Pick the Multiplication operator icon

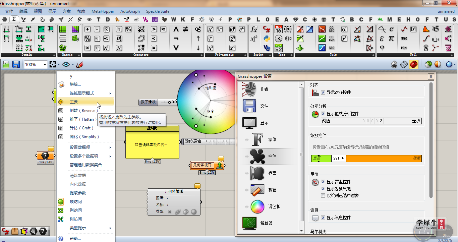point(88,48)
